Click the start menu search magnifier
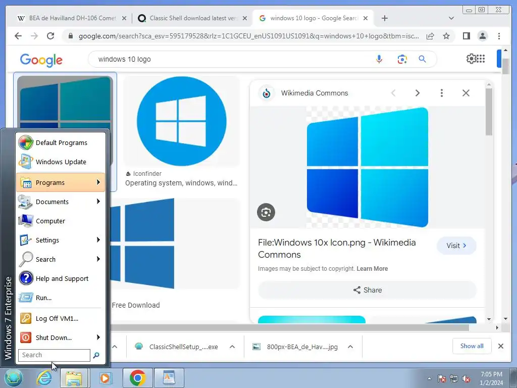Image resolution: width=517 pixels, height=388 pixels. (x=96, y=355)
